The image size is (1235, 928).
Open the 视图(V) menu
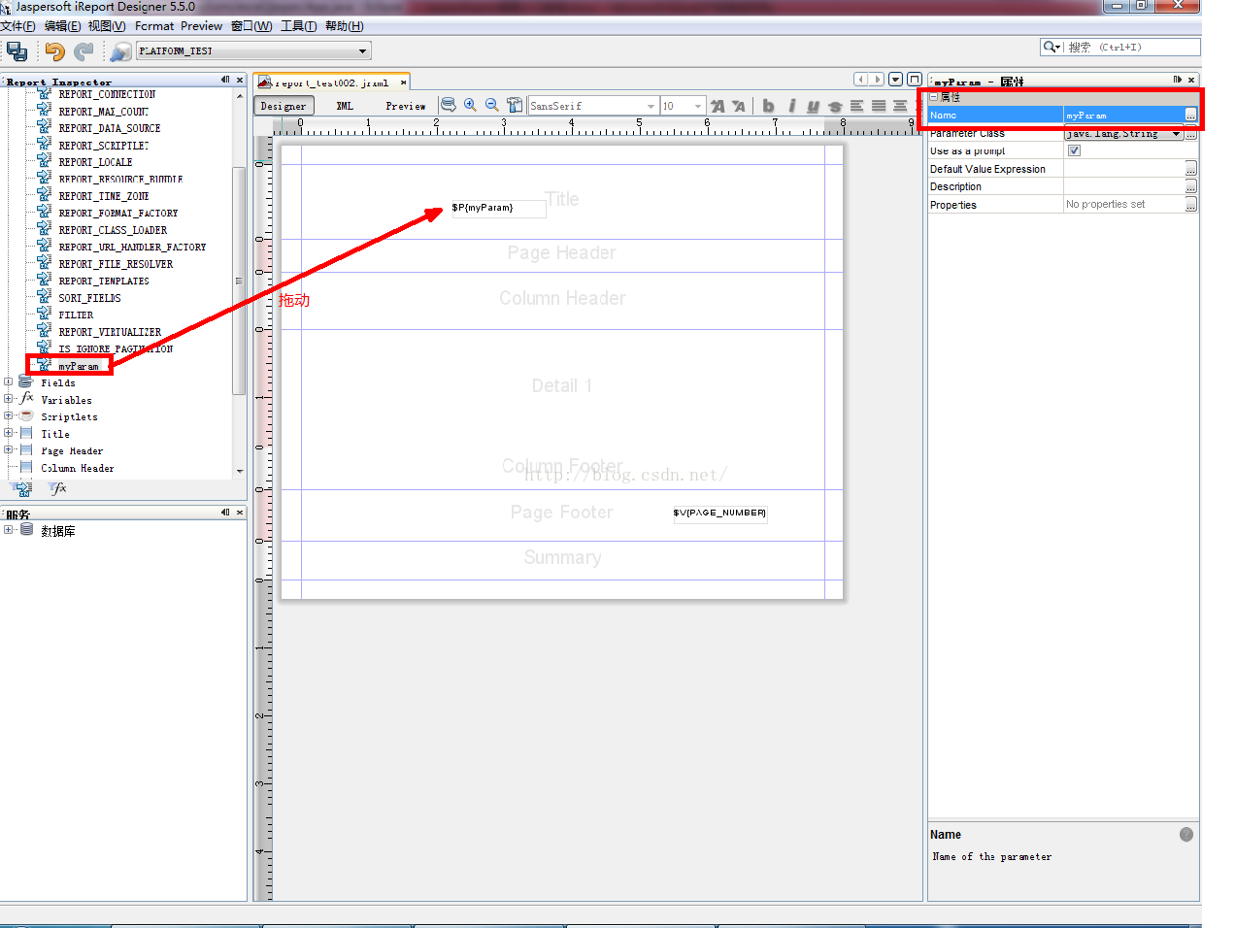click(107, 26)
